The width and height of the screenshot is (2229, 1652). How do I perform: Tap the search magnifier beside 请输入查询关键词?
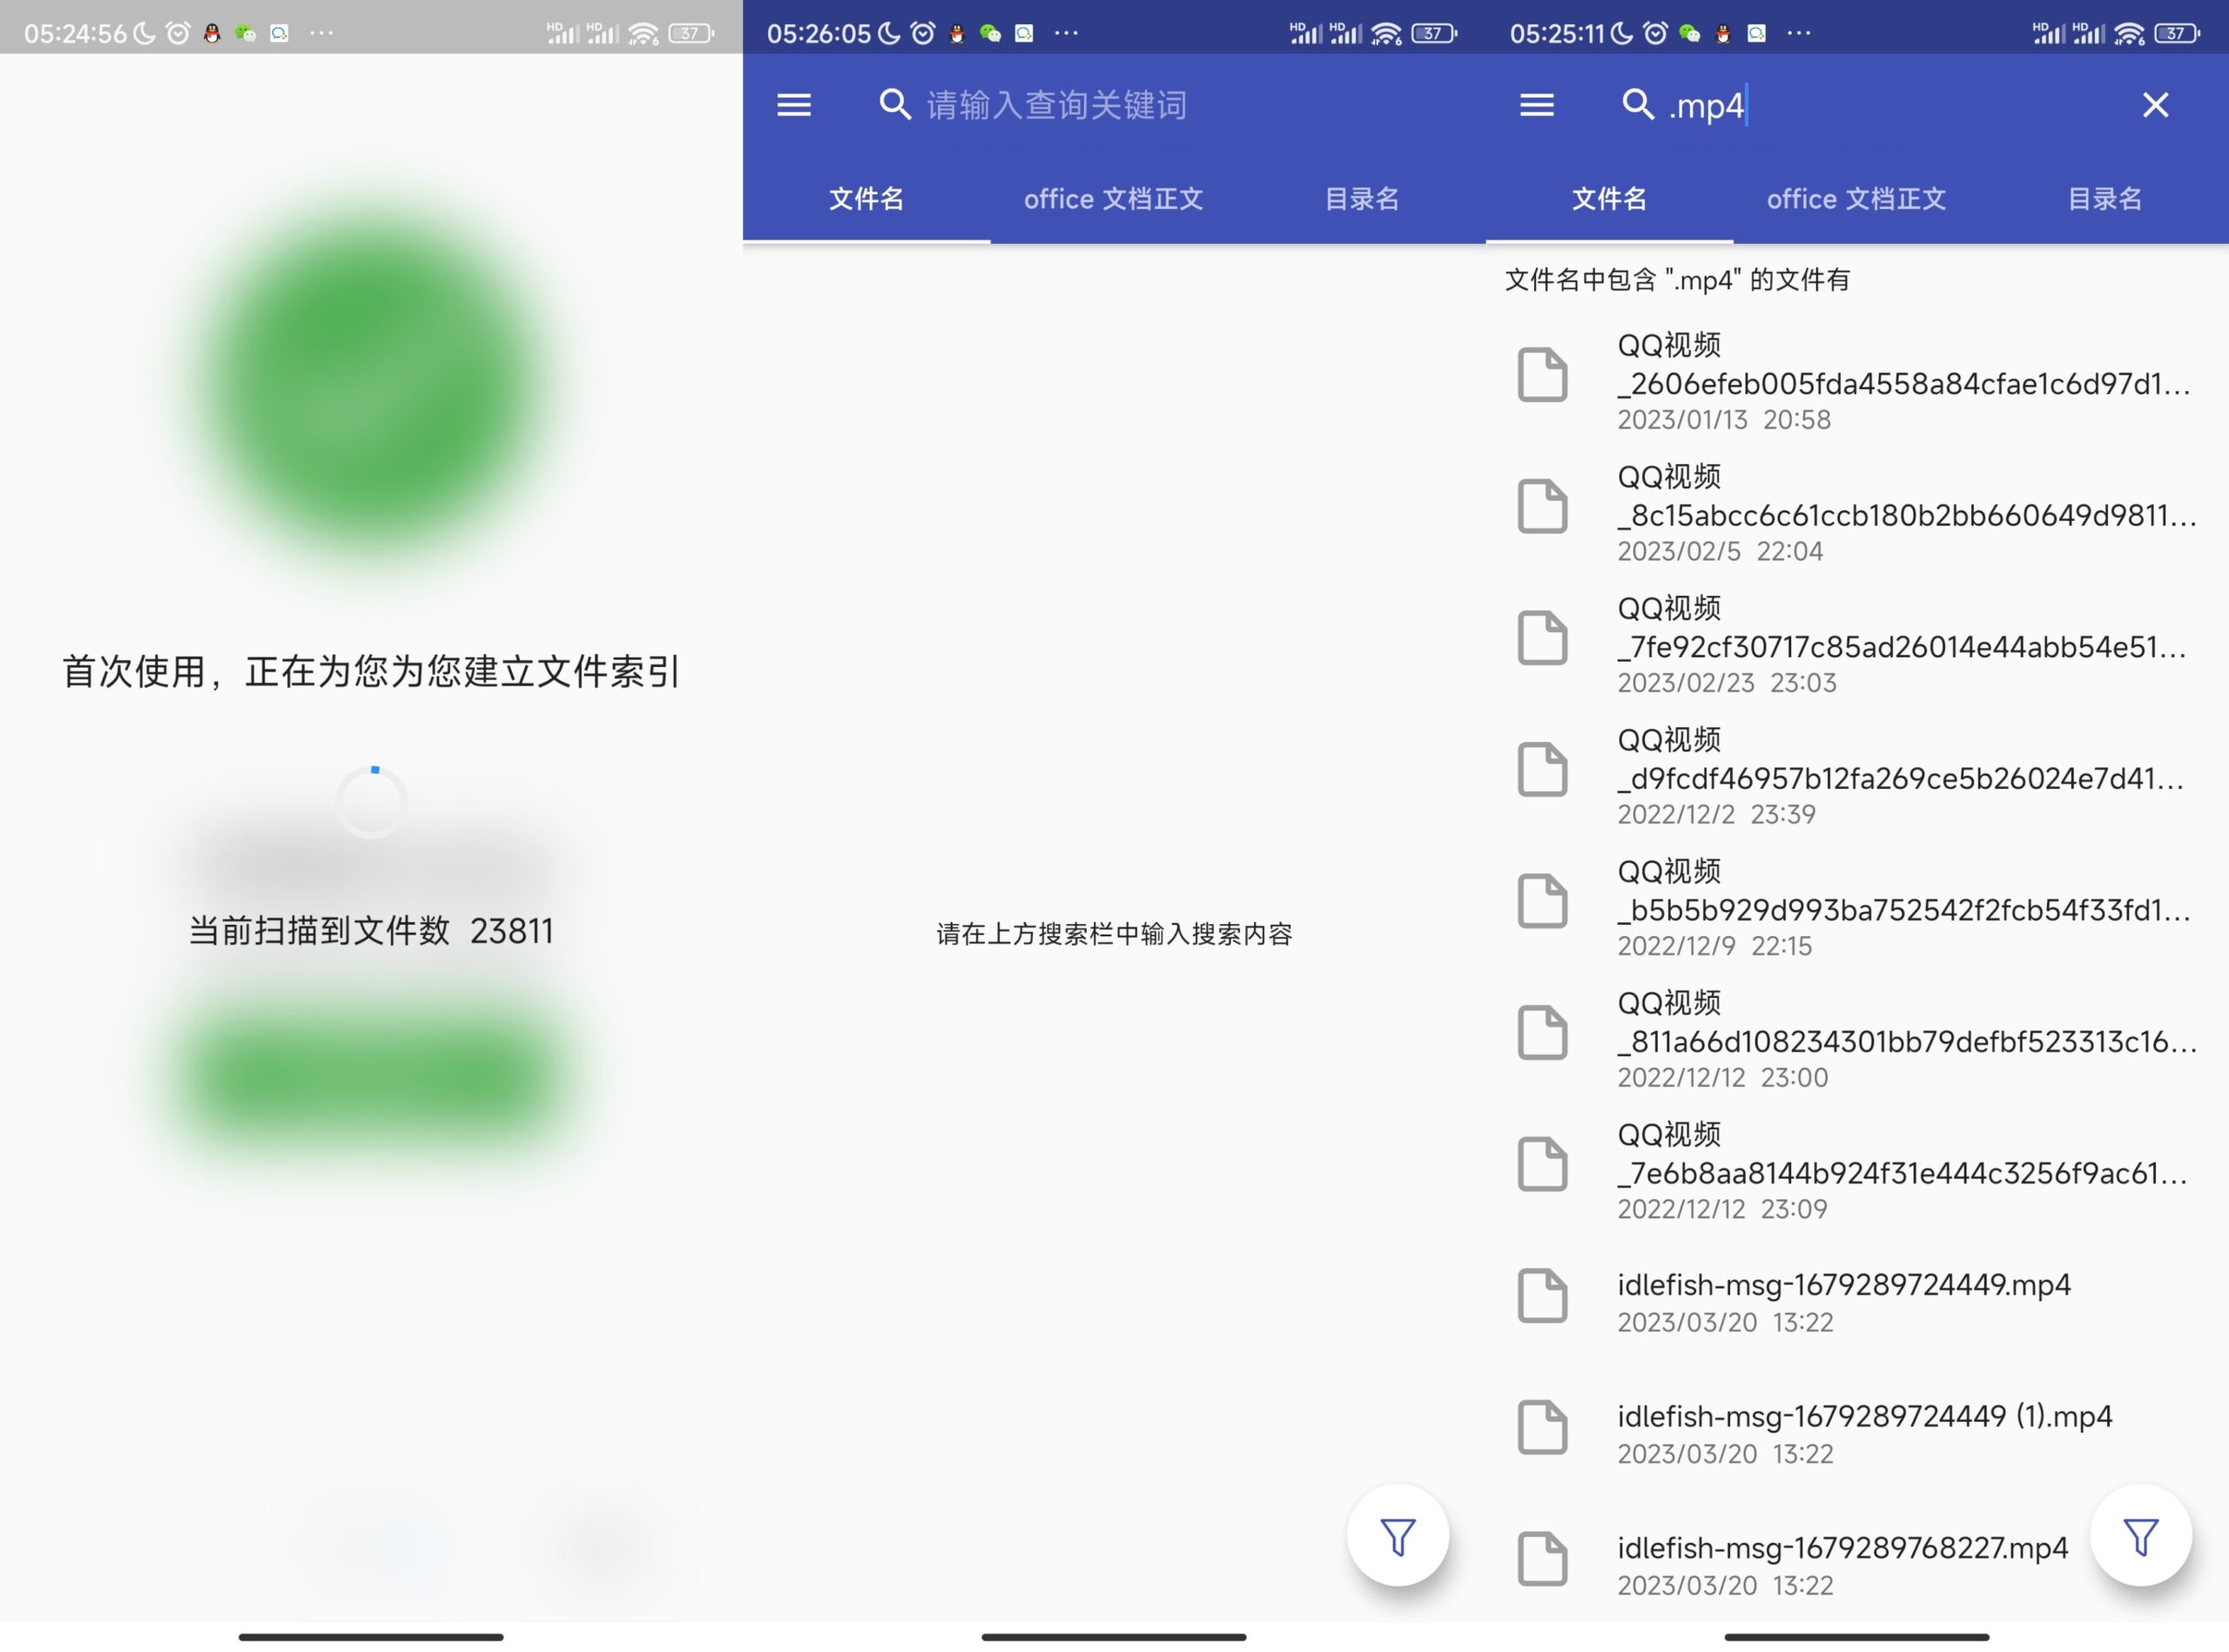(894, 105)
